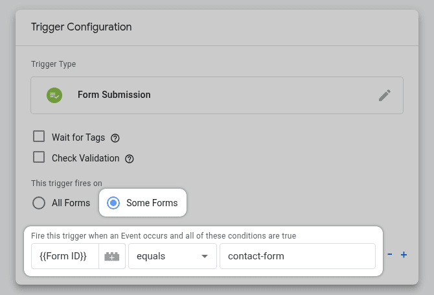Select the Some Forms radio button
The height and width of the screenshot is (295, 434).
113,203
